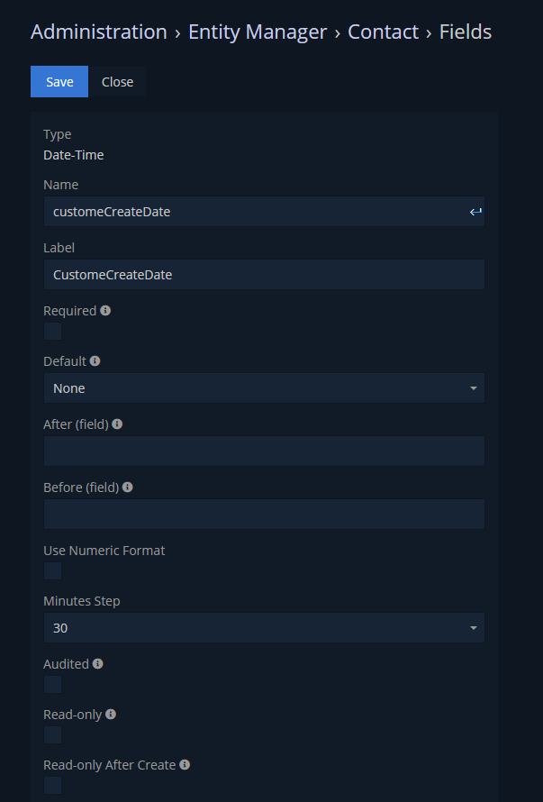Image resolution: width=543 pixels, height=802 pixels.
Task: Check the Audited checkbox
Action: pos(52,684)
